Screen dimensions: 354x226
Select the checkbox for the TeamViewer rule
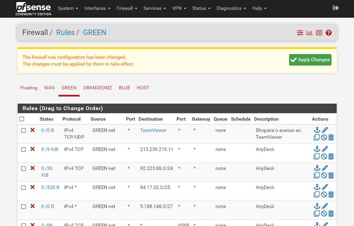[x=23, y=130]
